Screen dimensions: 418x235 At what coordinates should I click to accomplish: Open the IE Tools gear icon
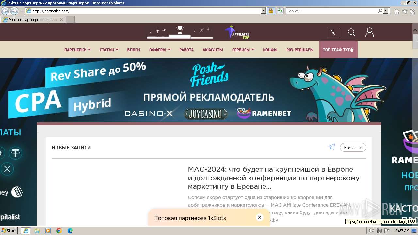tap(413, 11)
